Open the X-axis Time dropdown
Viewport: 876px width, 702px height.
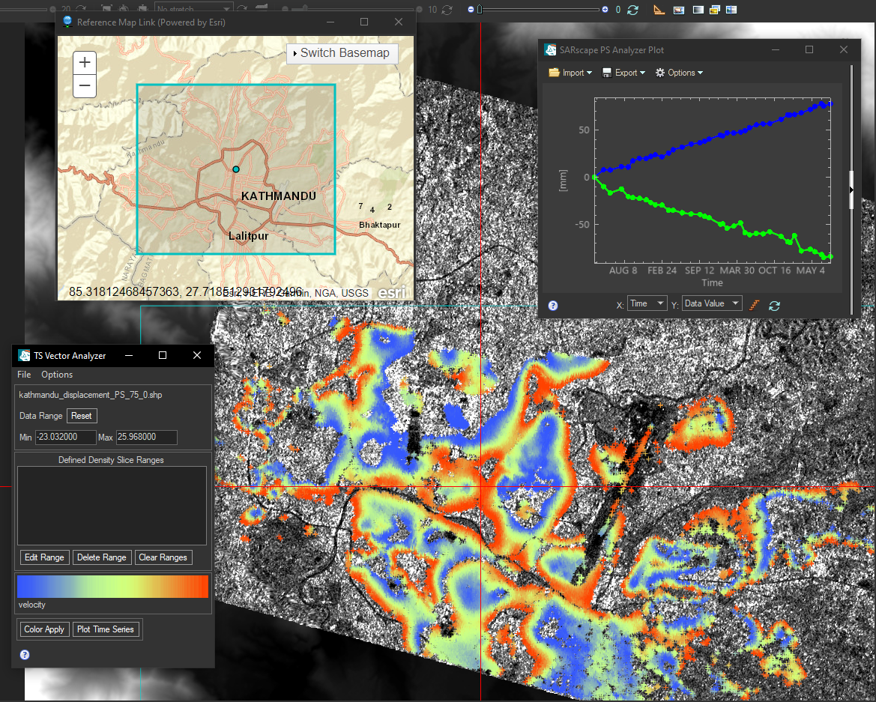coord(647,303)
